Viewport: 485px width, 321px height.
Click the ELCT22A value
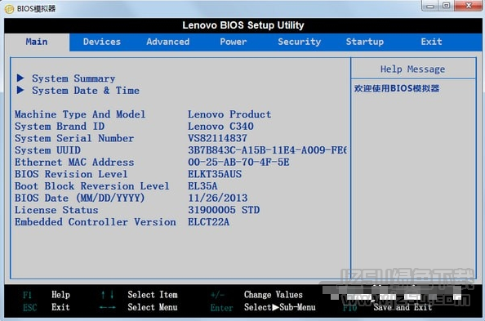(208, 222)
